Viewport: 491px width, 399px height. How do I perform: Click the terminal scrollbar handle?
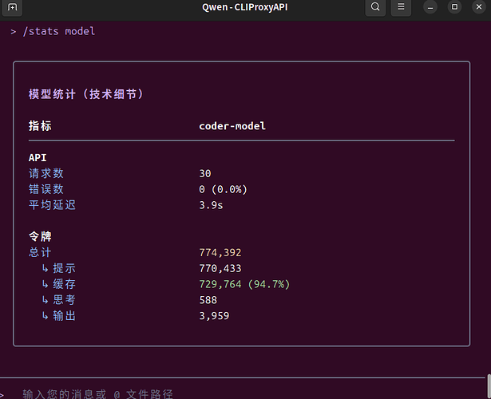pyautogui.click(x=489, y=386)
